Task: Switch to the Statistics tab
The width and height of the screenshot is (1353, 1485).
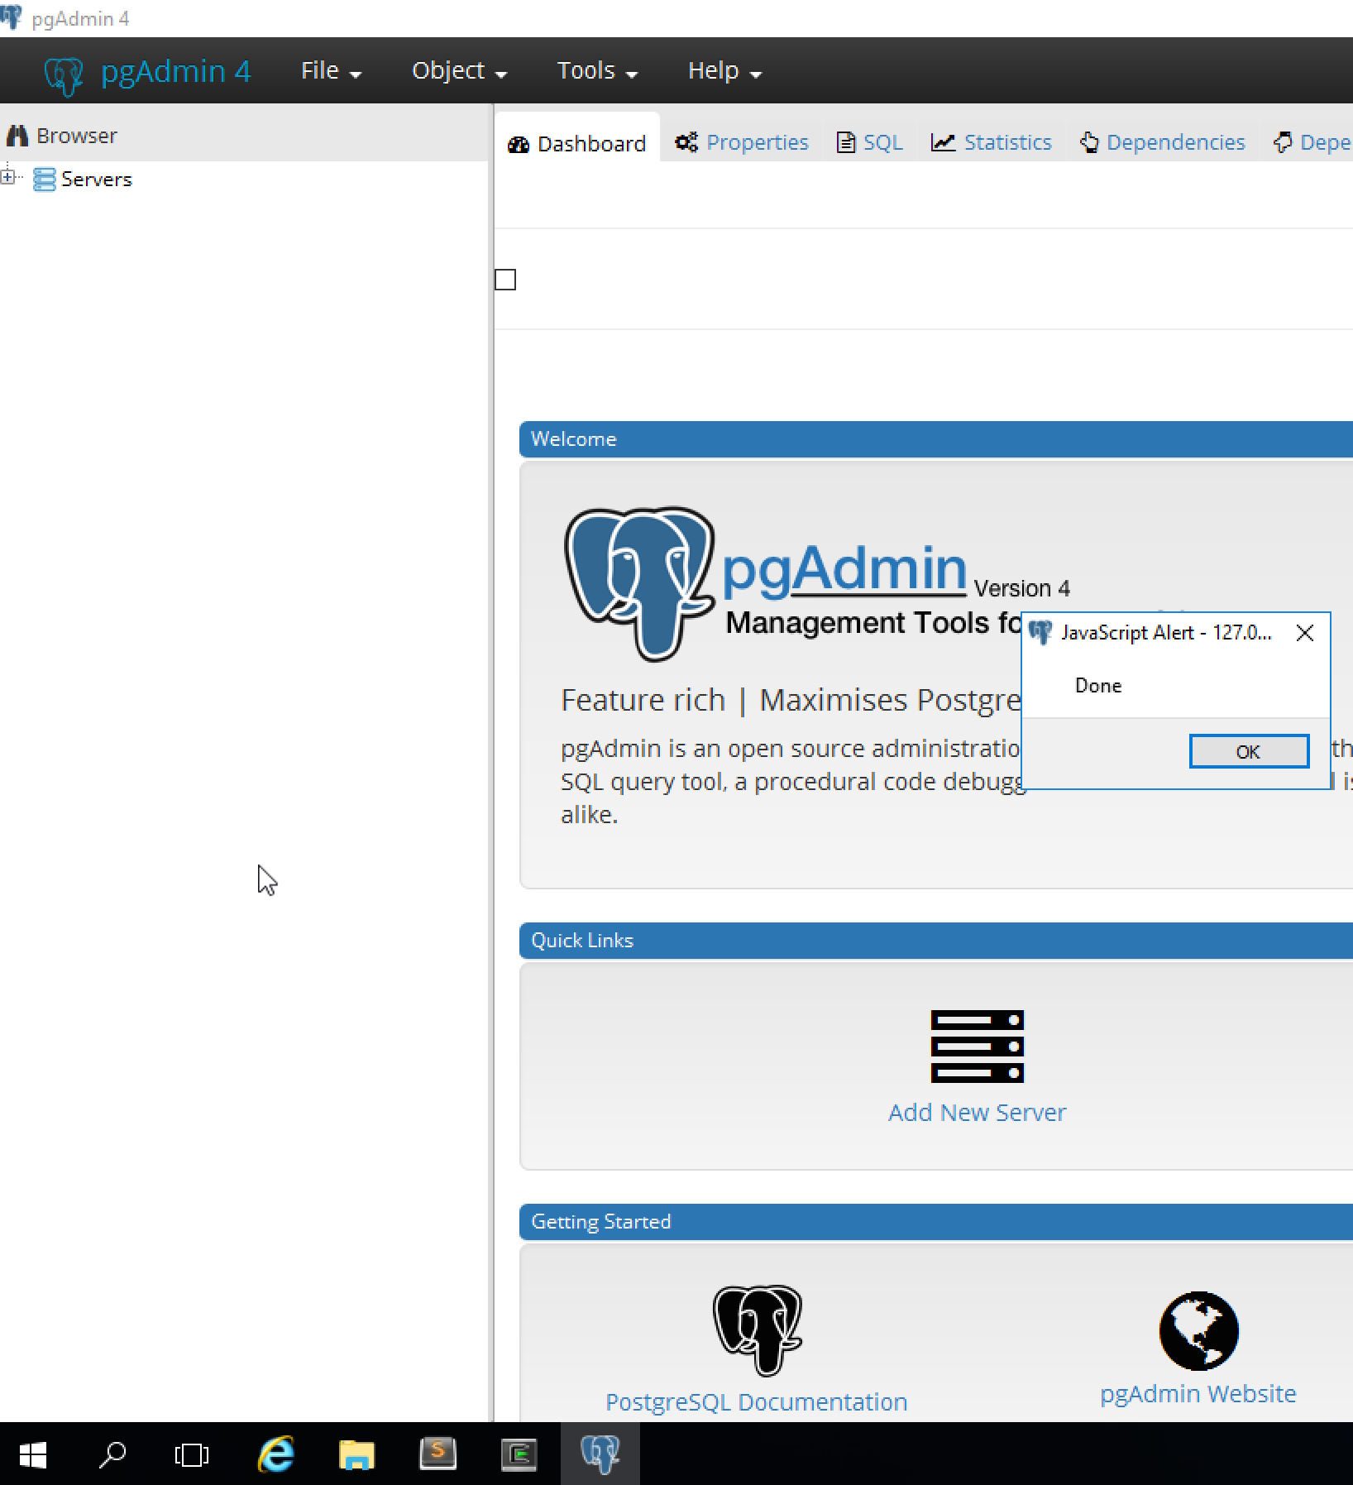Action: (992, 142)
